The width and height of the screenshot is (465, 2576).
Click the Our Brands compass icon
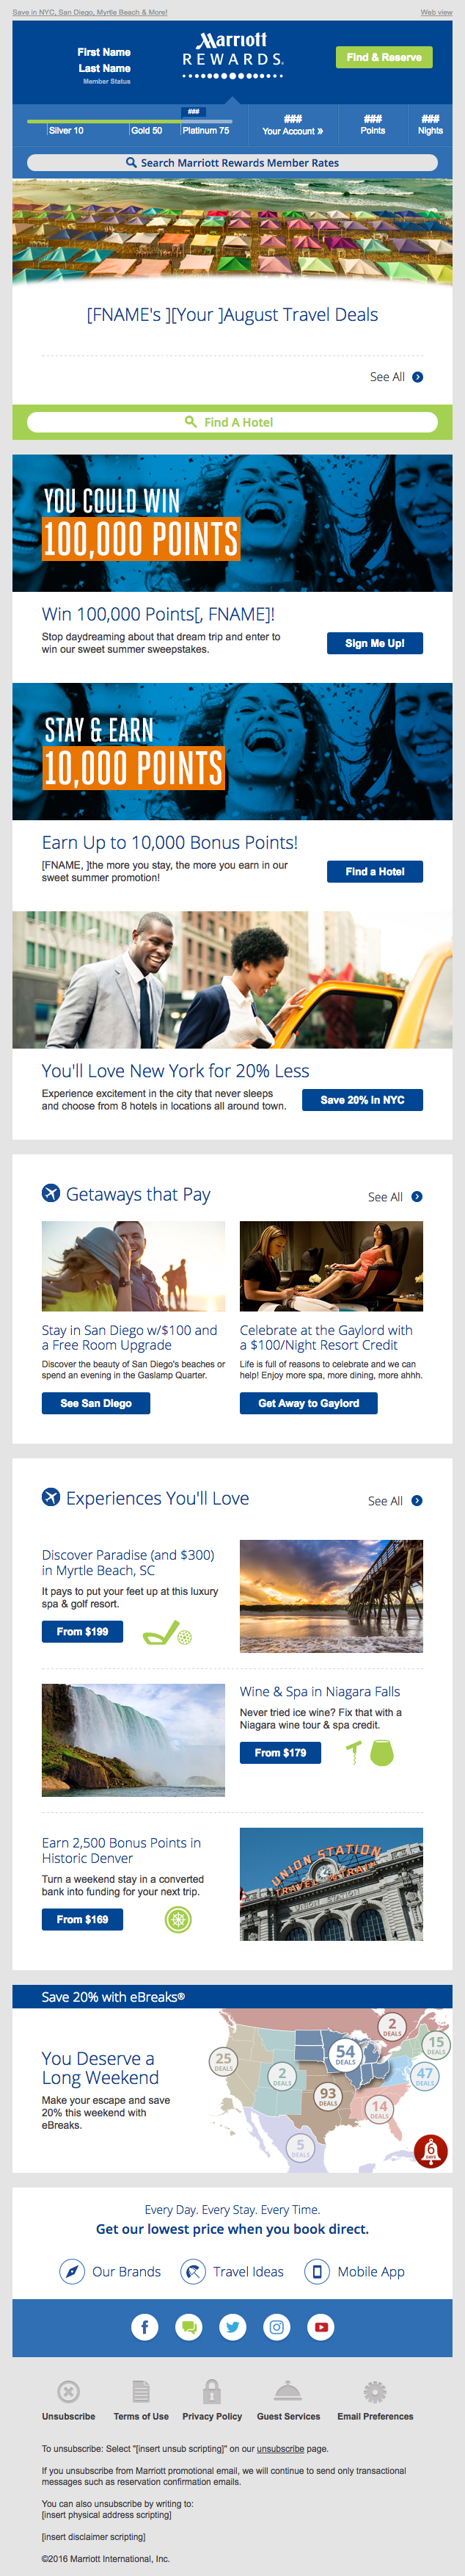[72, 2271]
